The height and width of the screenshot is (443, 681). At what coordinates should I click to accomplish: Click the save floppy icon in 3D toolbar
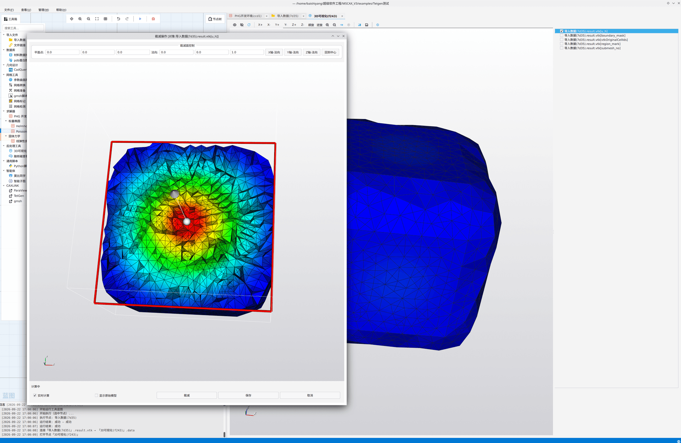click(x=367, y=25)
